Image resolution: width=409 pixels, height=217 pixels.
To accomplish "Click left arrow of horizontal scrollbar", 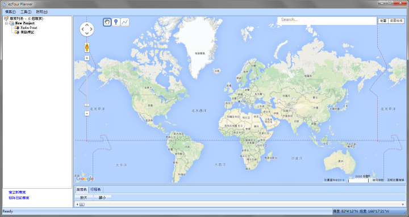I will click(x=77, y=205).
